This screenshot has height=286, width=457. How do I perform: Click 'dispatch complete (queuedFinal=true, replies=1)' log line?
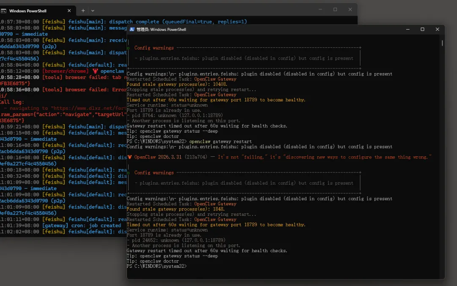coord(178,22)
